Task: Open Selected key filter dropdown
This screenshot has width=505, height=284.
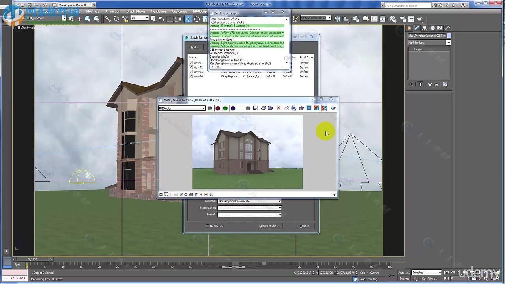Action: [x=426, y=273]
